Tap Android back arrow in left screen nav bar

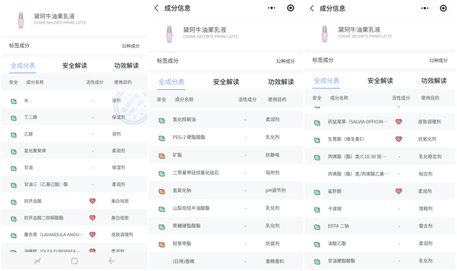point(111,261)
